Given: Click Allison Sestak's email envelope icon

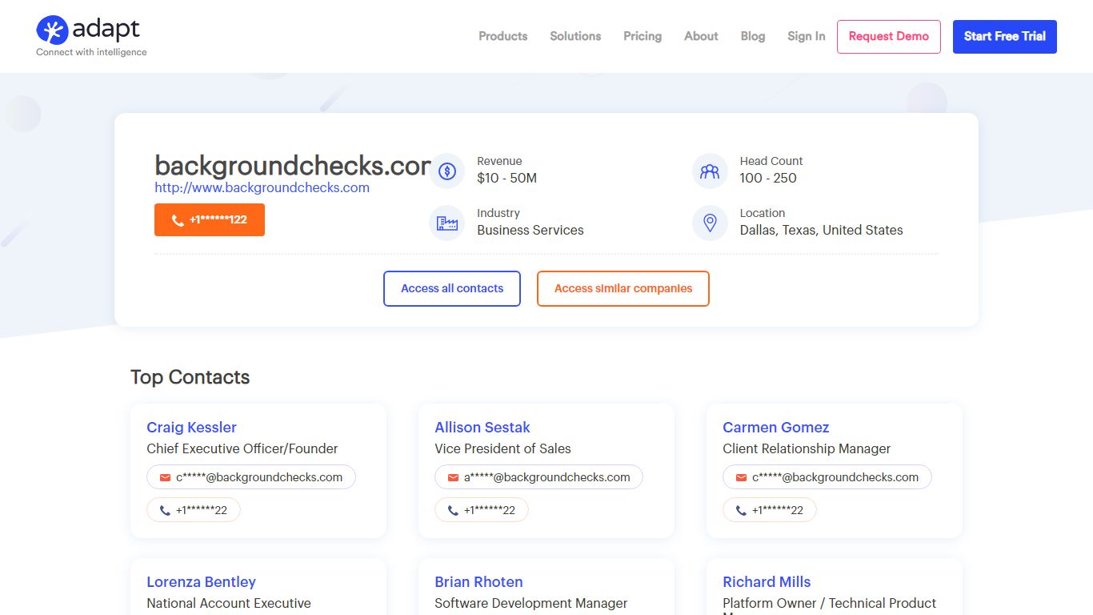Looking at the screenshot, I should pos(453,477).
